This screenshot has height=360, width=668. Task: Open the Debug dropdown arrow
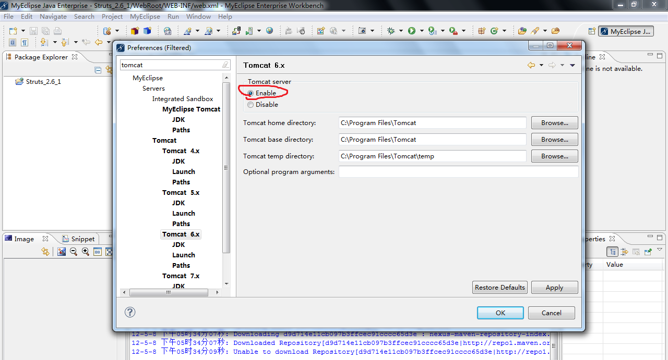click(x=401, y=31)
